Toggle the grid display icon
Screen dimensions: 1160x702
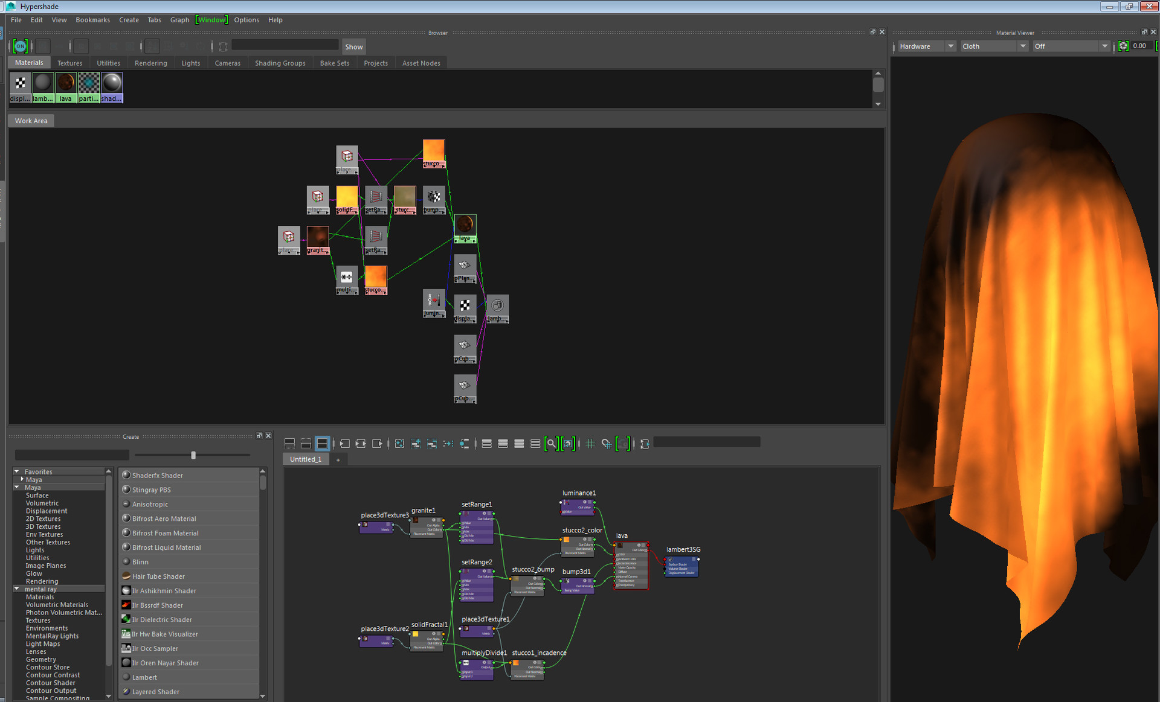click(590, 444)
